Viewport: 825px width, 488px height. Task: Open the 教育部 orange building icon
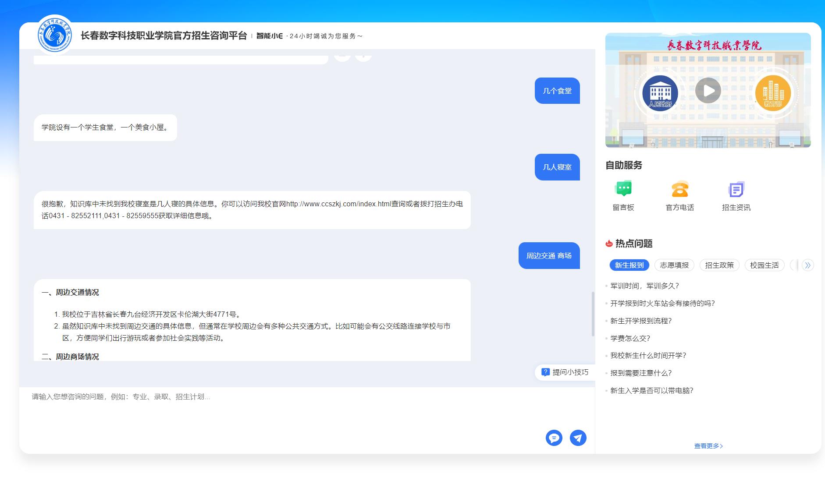click(773, 93)
